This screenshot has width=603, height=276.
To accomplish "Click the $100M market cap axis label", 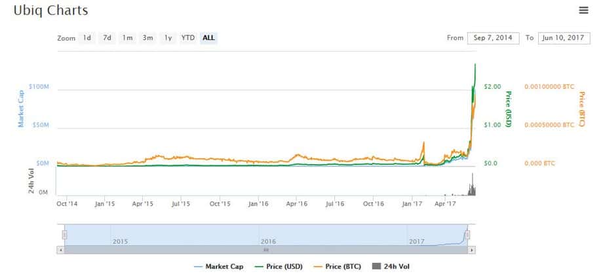I will click(39, 87).
